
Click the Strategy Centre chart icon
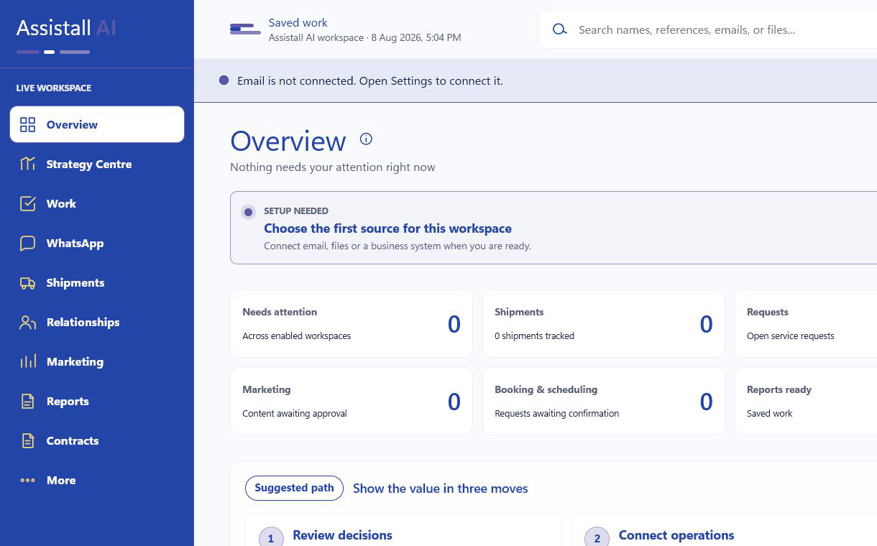[x=27, y=164]
